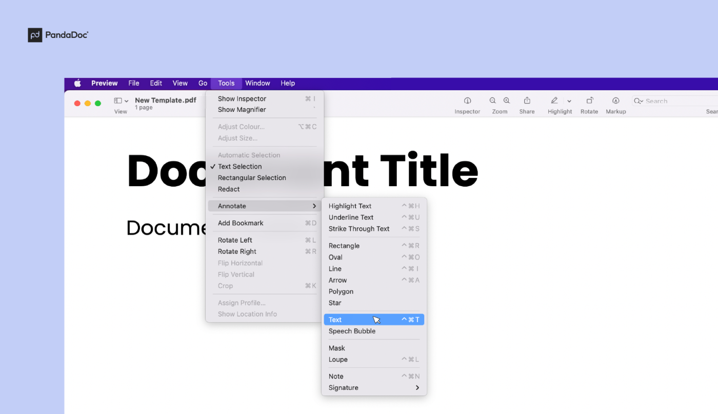The width and height of the screenshot is (718, 414).
Task: Click the PandaDoc logo
Action: click(57, 35)
